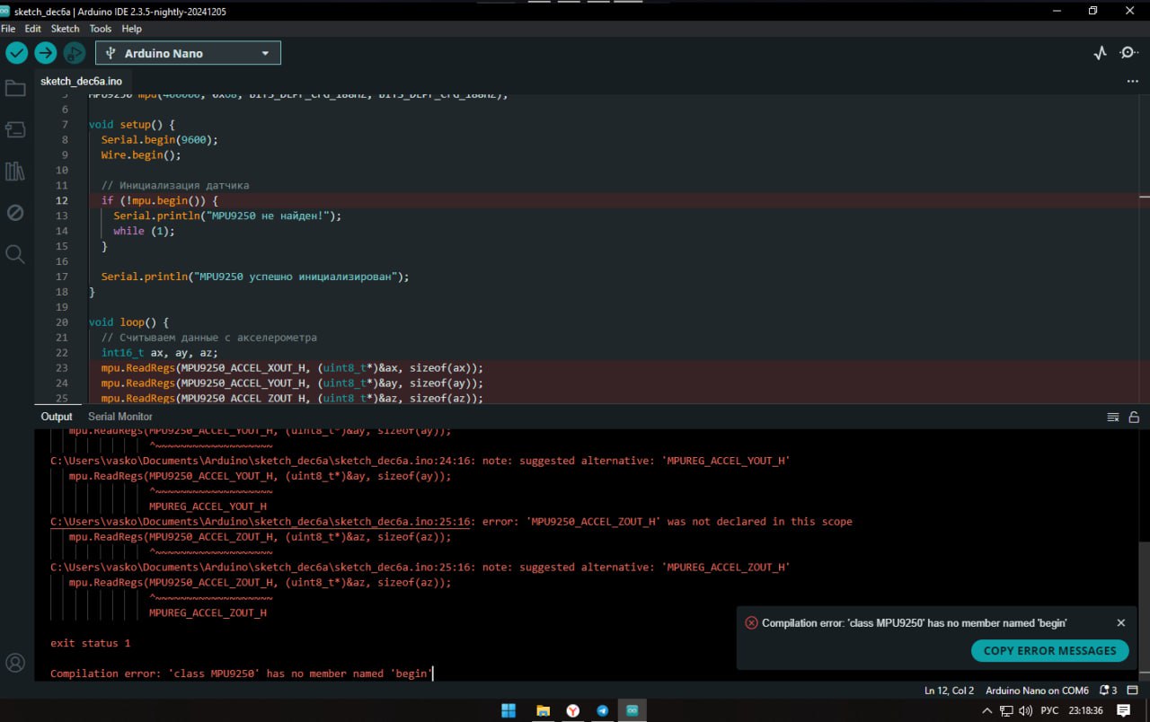Select the sketch_dec6a.ino editor tab
The image size is (1150, 722).
(81, 81)
